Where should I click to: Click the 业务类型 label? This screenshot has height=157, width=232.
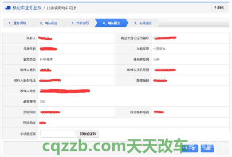click(x=29, y=60)
